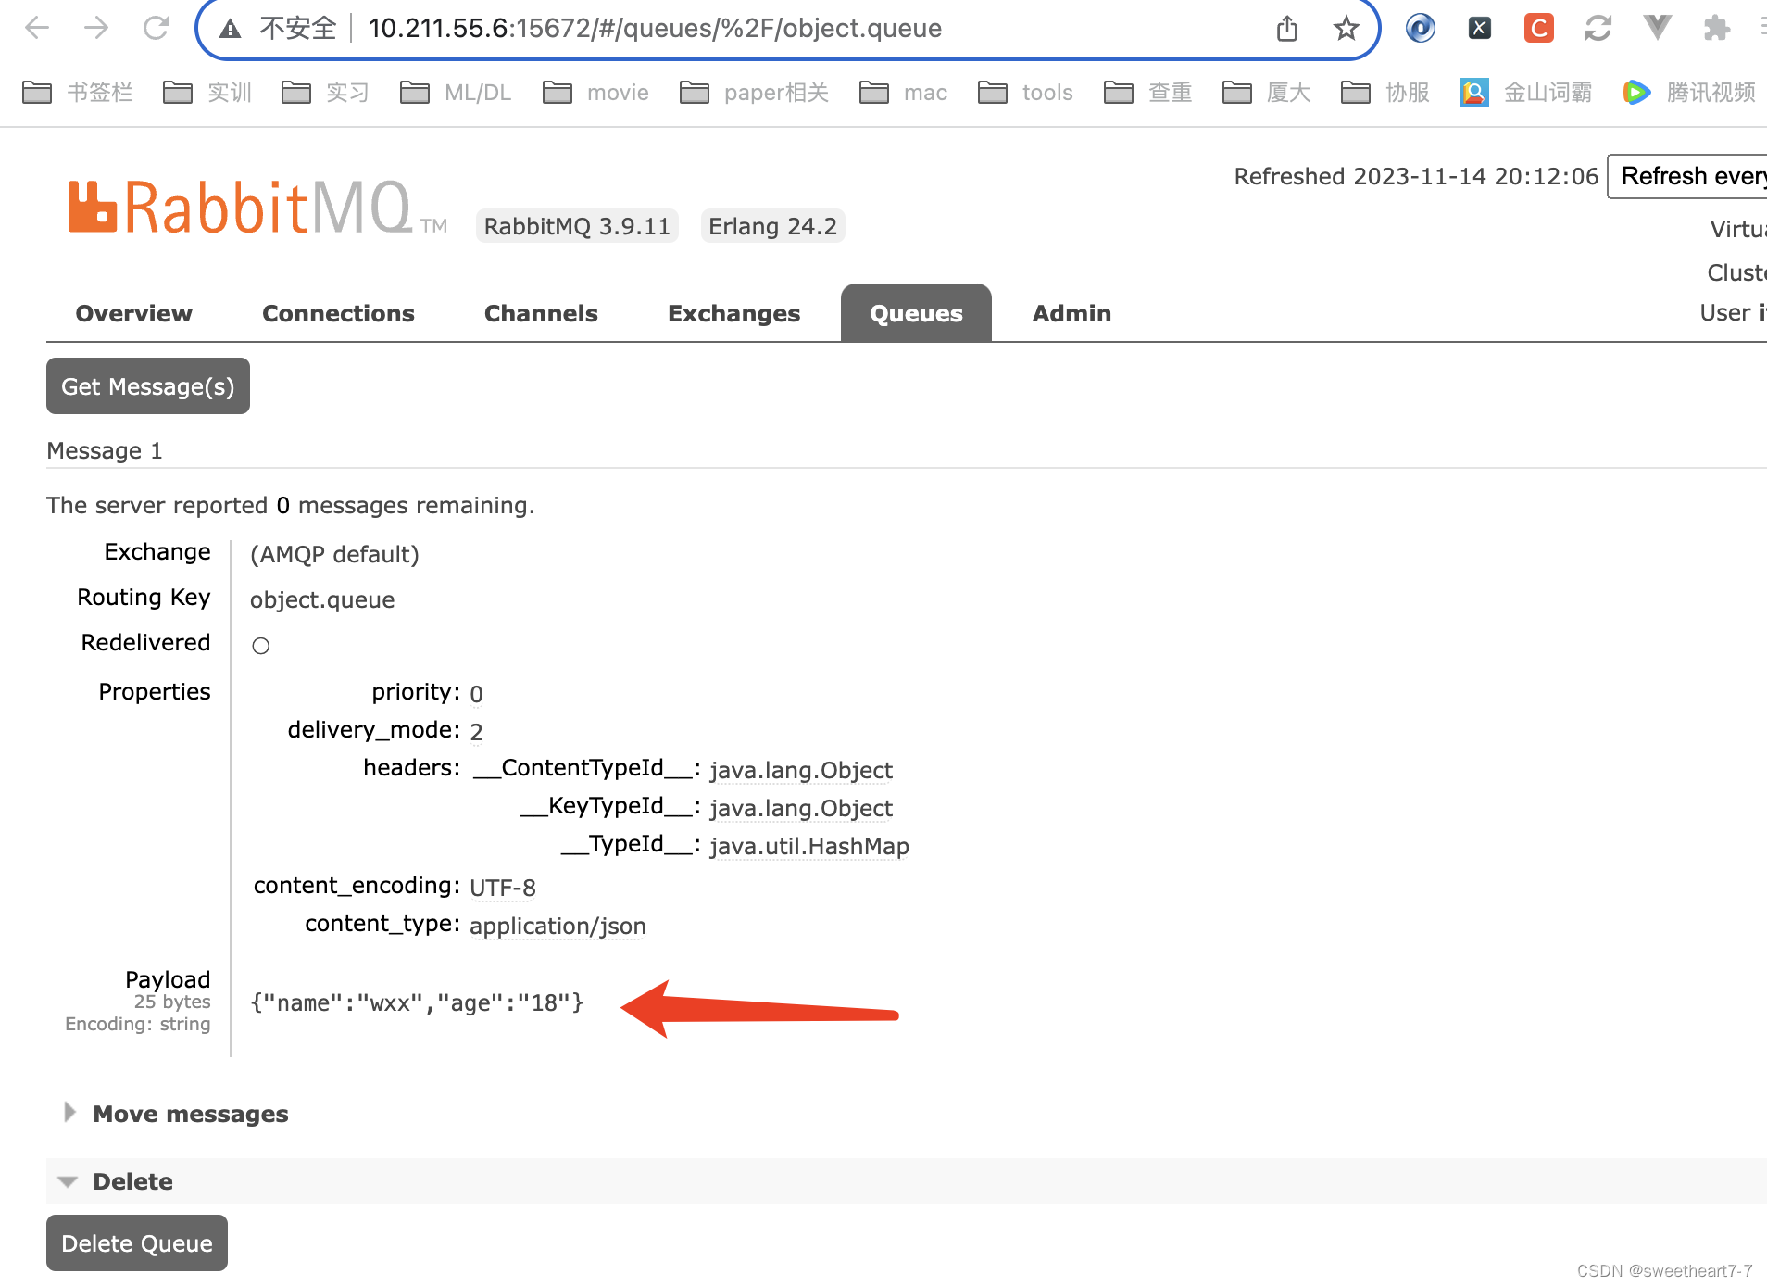Open the 协服 bookmark folder
The width and height of the screenshot is (1767, 1286).
[1385, 93]
